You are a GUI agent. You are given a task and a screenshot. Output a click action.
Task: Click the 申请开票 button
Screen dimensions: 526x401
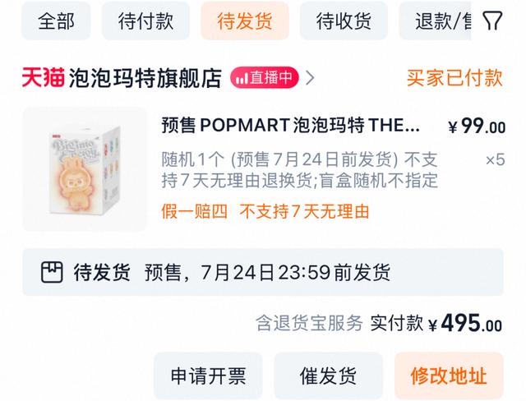click(x=208, y=376)
